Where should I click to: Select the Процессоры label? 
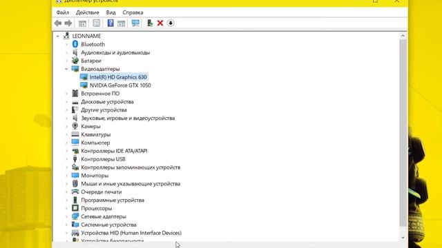[97, 208]
